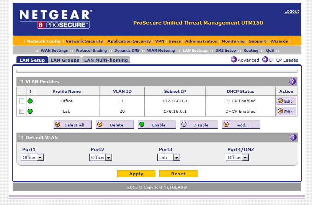Click the Add... button

241,125
